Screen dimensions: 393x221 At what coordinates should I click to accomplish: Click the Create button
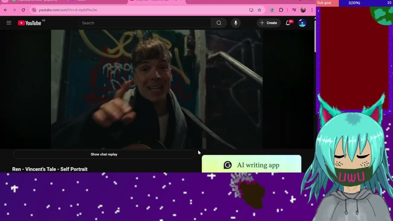[x=268, y=23]
